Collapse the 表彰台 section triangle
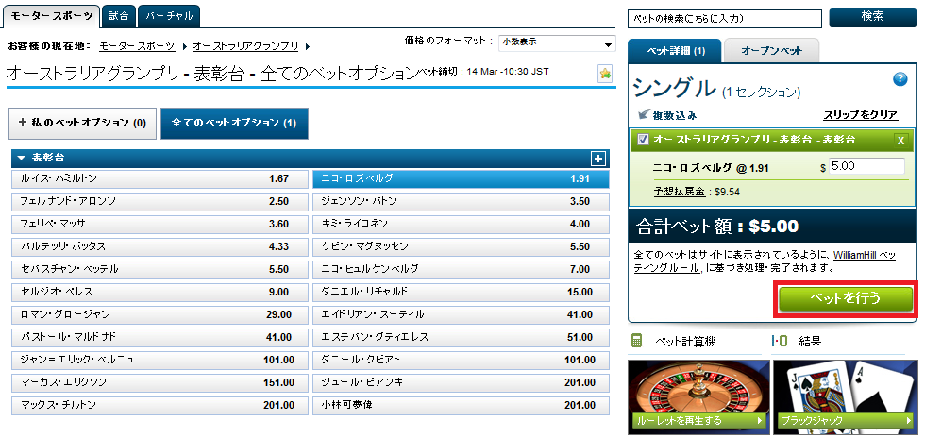The height and width of the screenshot is (438, 925). 22,159
